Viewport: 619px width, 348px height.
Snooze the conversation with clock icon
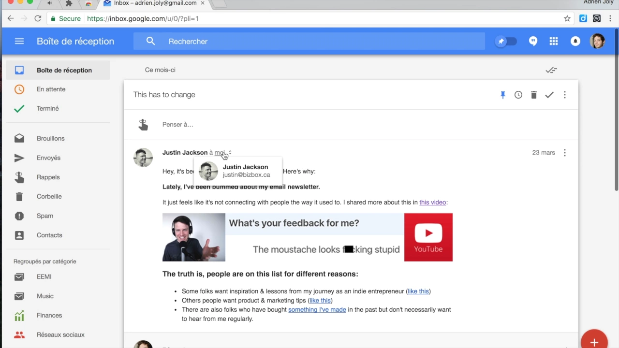[518, 95]
